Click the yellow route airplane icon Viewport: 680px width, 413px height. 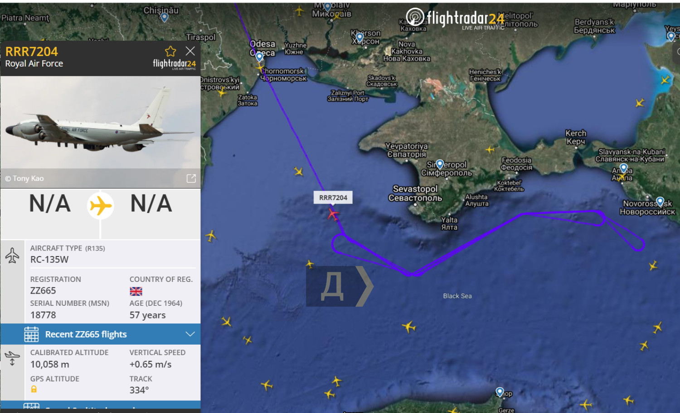point(101,206)
